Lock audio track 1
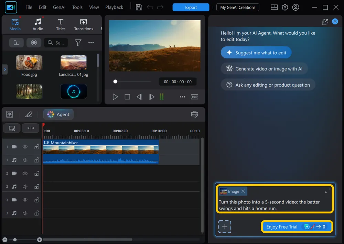Viewport: 344px width, 244px height. click(37, 160)
